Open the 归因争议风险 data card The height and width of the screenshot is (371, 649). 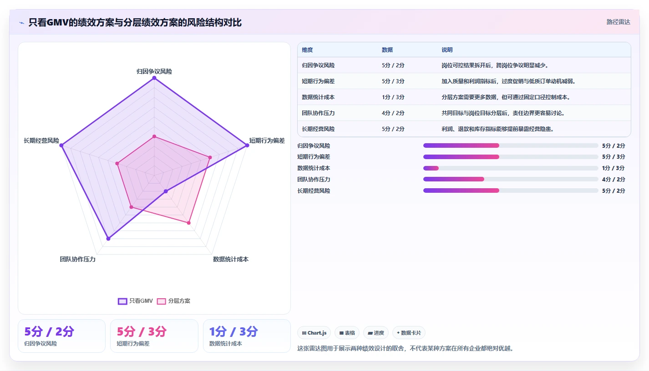pos(61,336)
